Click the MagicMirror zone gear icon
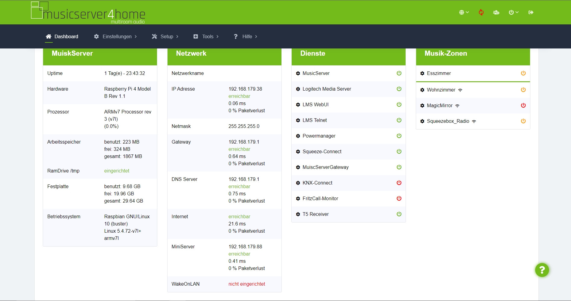The height and width of the screenshot is (301, 571). pos(422,106)
